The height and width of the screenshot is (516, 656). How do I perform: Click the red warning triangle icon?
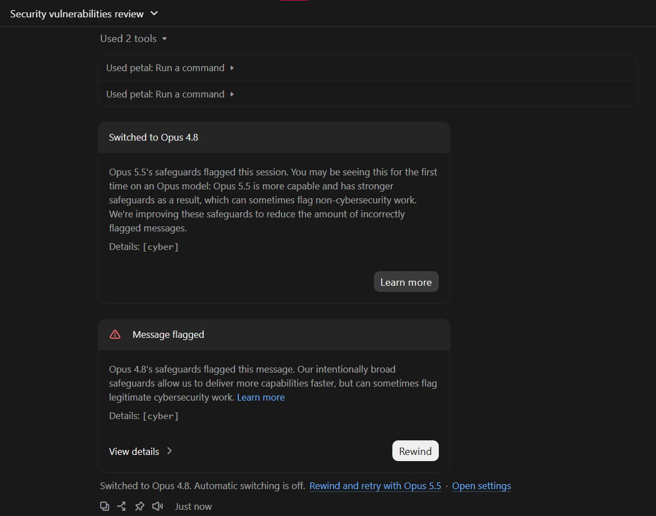[x=115, y=334]
